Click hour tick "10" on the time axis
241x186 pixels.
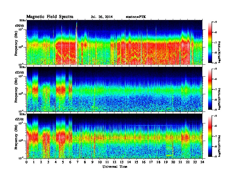[100, 162]
